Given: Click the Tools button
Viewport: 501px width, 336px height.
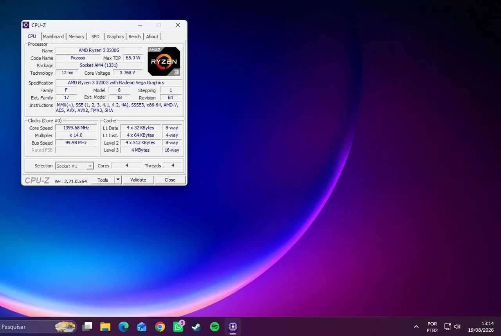Looking at the screenshot, I should 103,180.
